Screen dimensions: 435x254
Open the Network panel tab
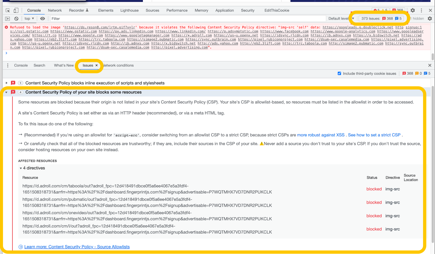55,10
